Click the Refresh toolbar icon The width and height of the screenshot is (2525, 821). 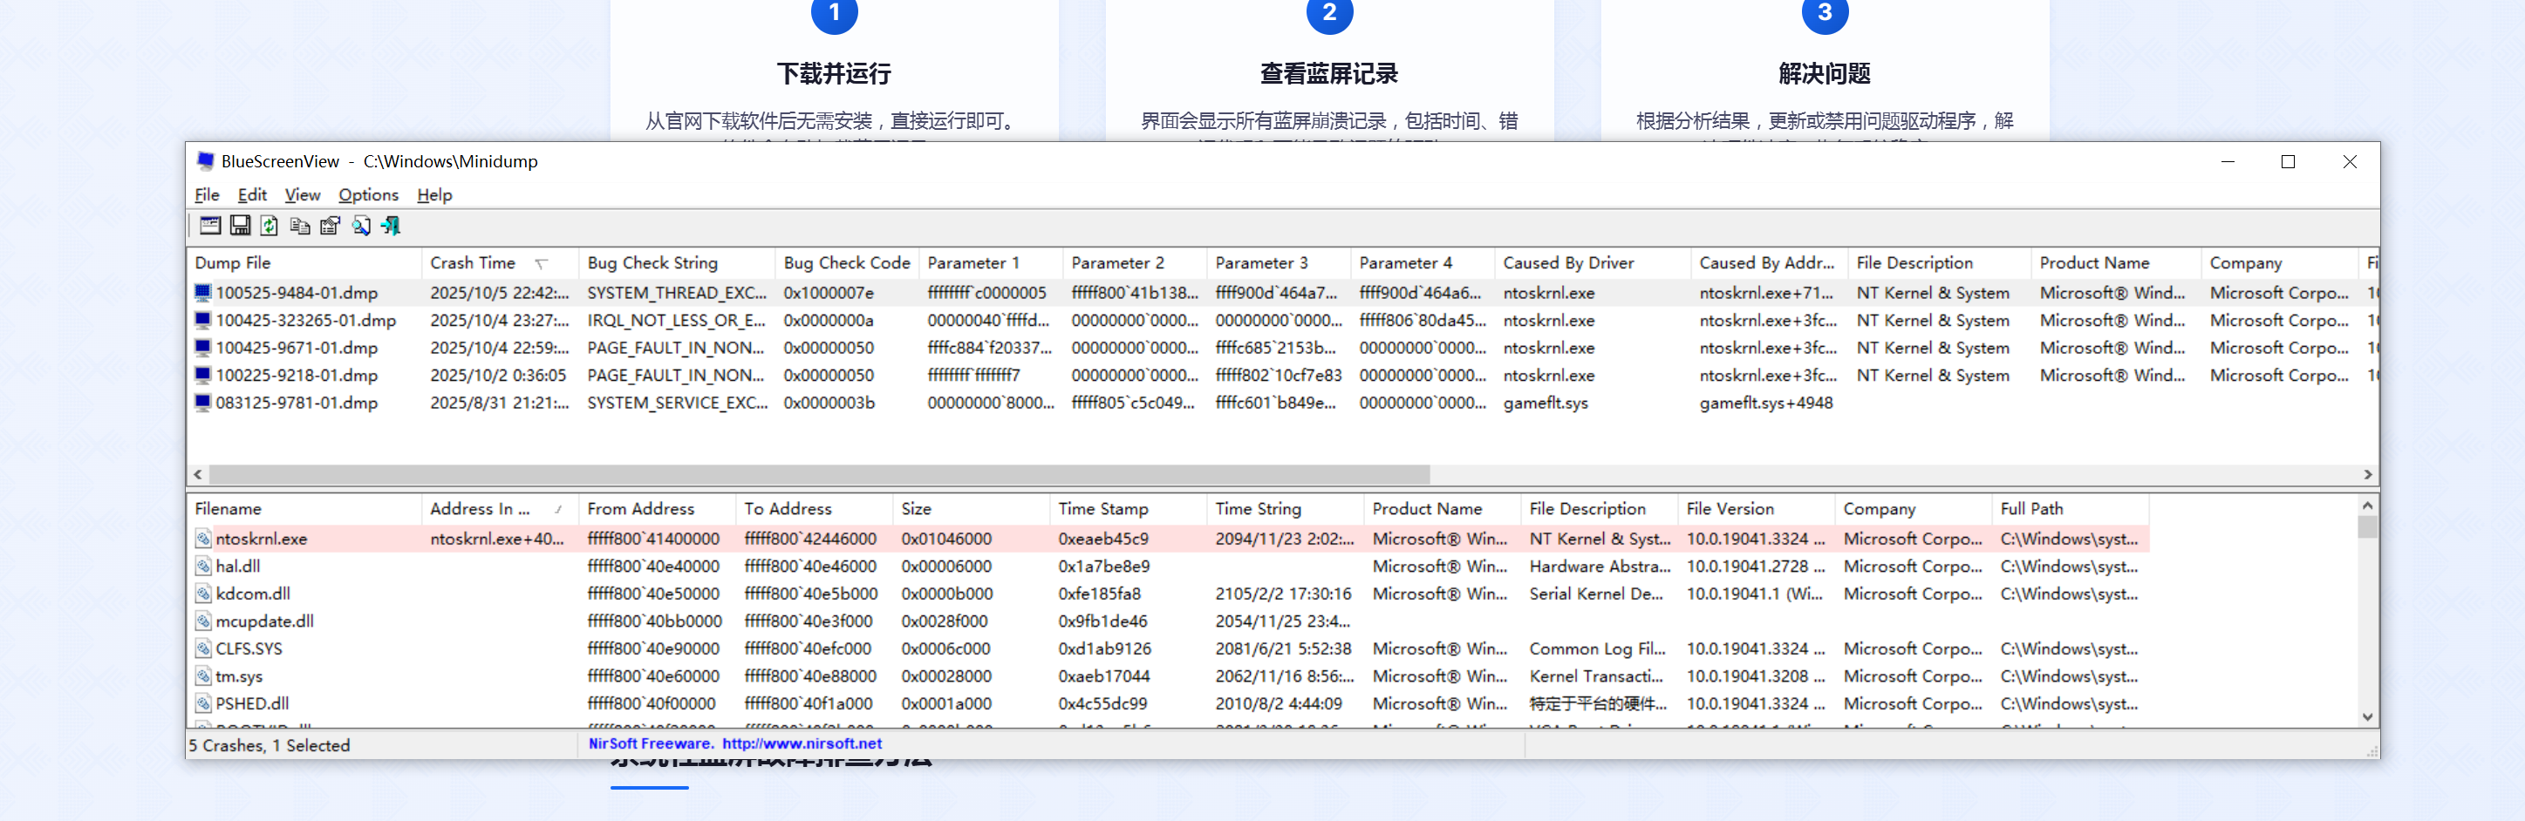[x=270, y=226]
